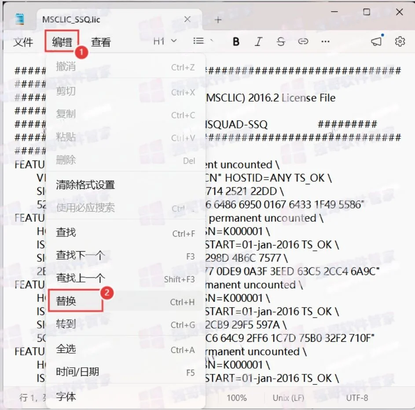Select 清除格式设置 menu entry

click(125, 185)
